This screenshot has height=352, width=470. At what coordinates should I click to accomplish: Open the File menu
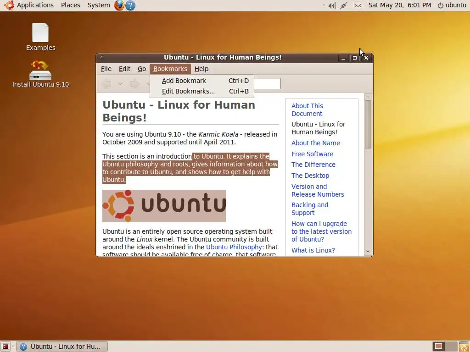pyautogui.click(x=106, y=69)
